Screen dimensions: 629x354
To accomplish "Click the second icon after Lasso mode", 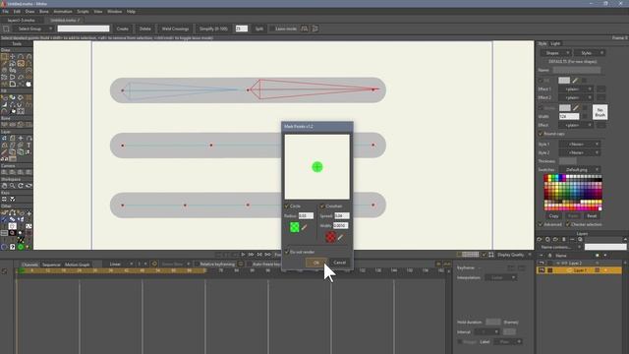I will click(314, 29).
